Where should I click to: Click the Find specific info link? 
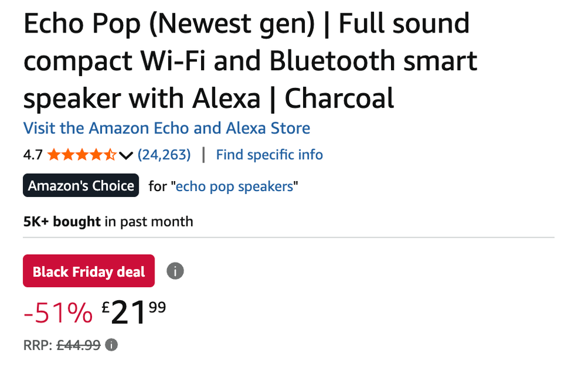(269, 155)
